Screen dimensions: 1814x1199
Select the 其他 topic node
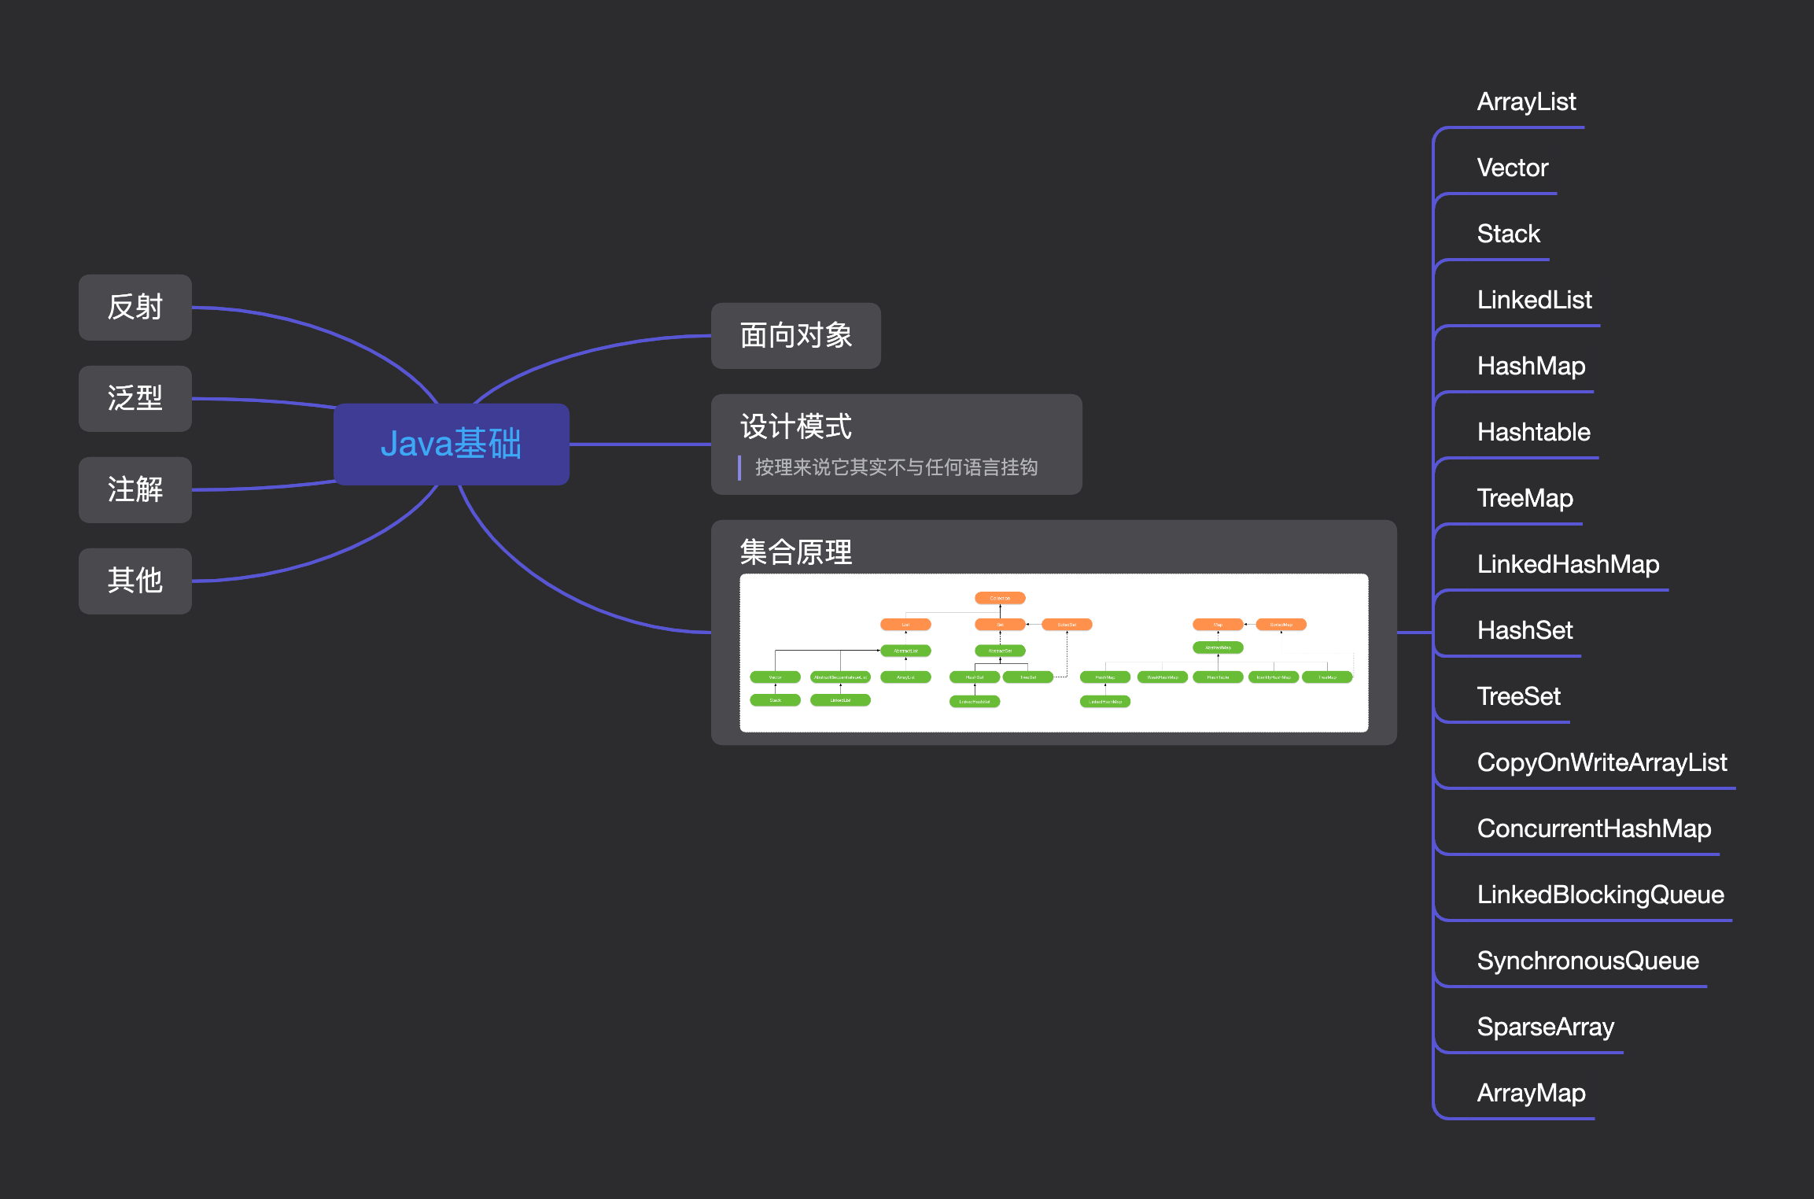[x=135, y=581]
